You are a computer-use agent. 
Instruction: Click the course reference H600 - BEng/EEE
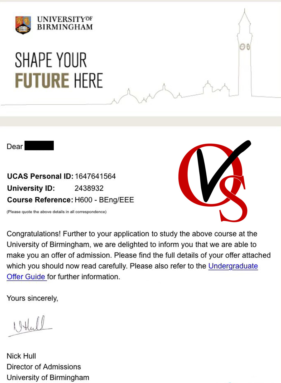point(104,200)
